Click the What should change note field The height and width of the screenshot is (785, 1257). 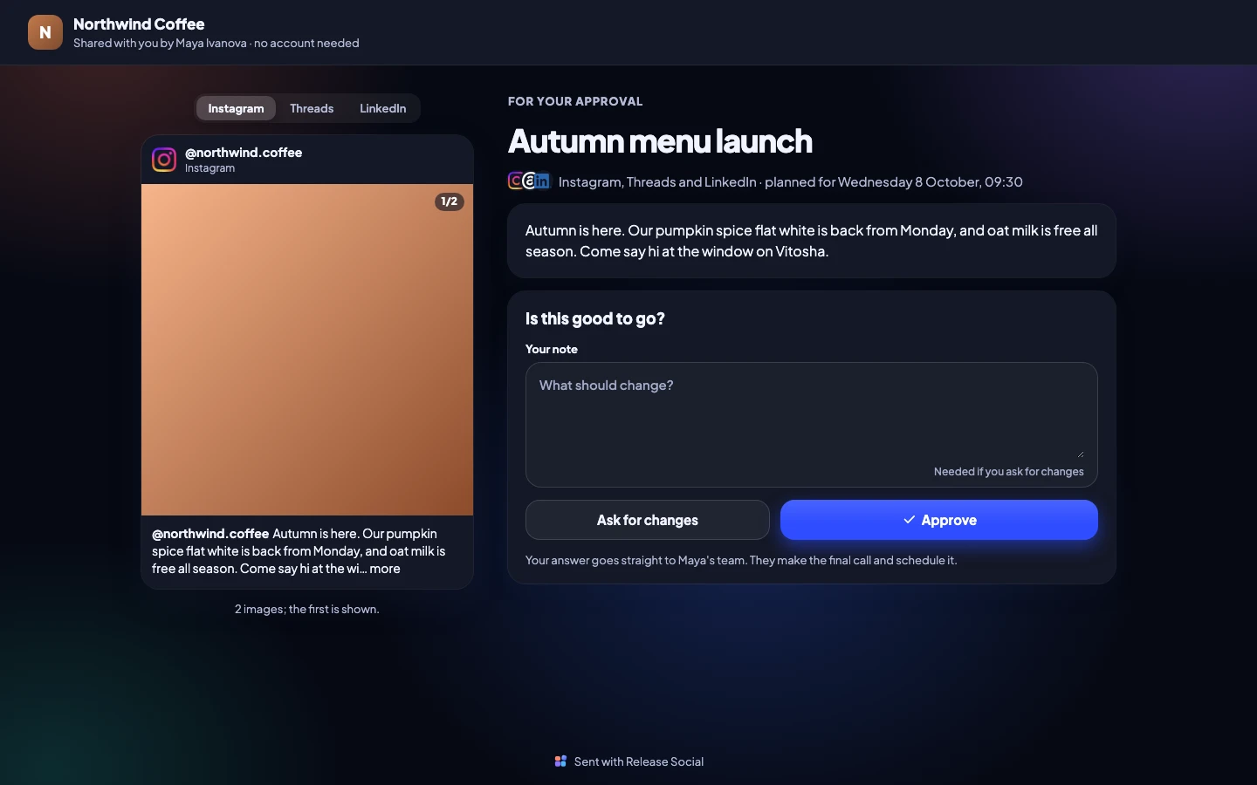coord(811,412)
